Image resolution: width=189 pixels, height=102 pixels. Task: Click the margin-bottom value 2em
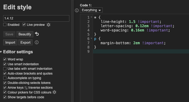pyautogui.click(x=136, y=43)
